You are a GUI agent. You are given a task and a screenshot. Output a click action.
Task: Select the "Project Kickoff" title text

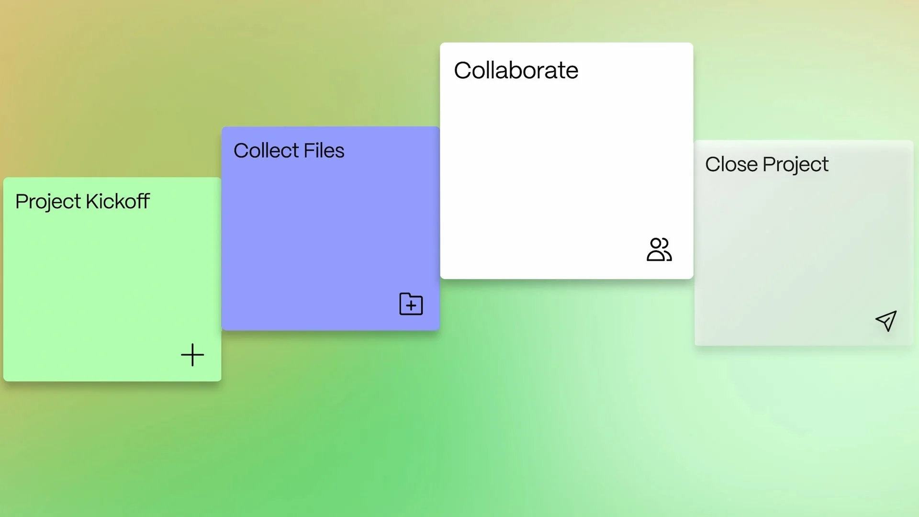(82, 202)
